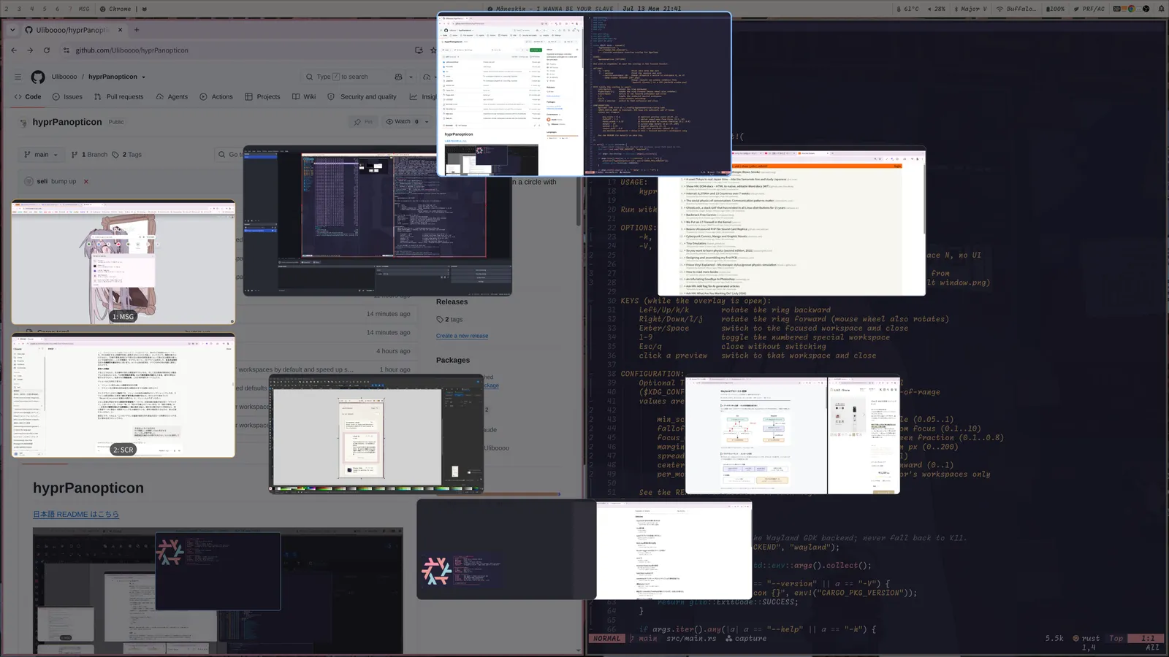Select the 2: SCR workspace preview

click(123, 396)
